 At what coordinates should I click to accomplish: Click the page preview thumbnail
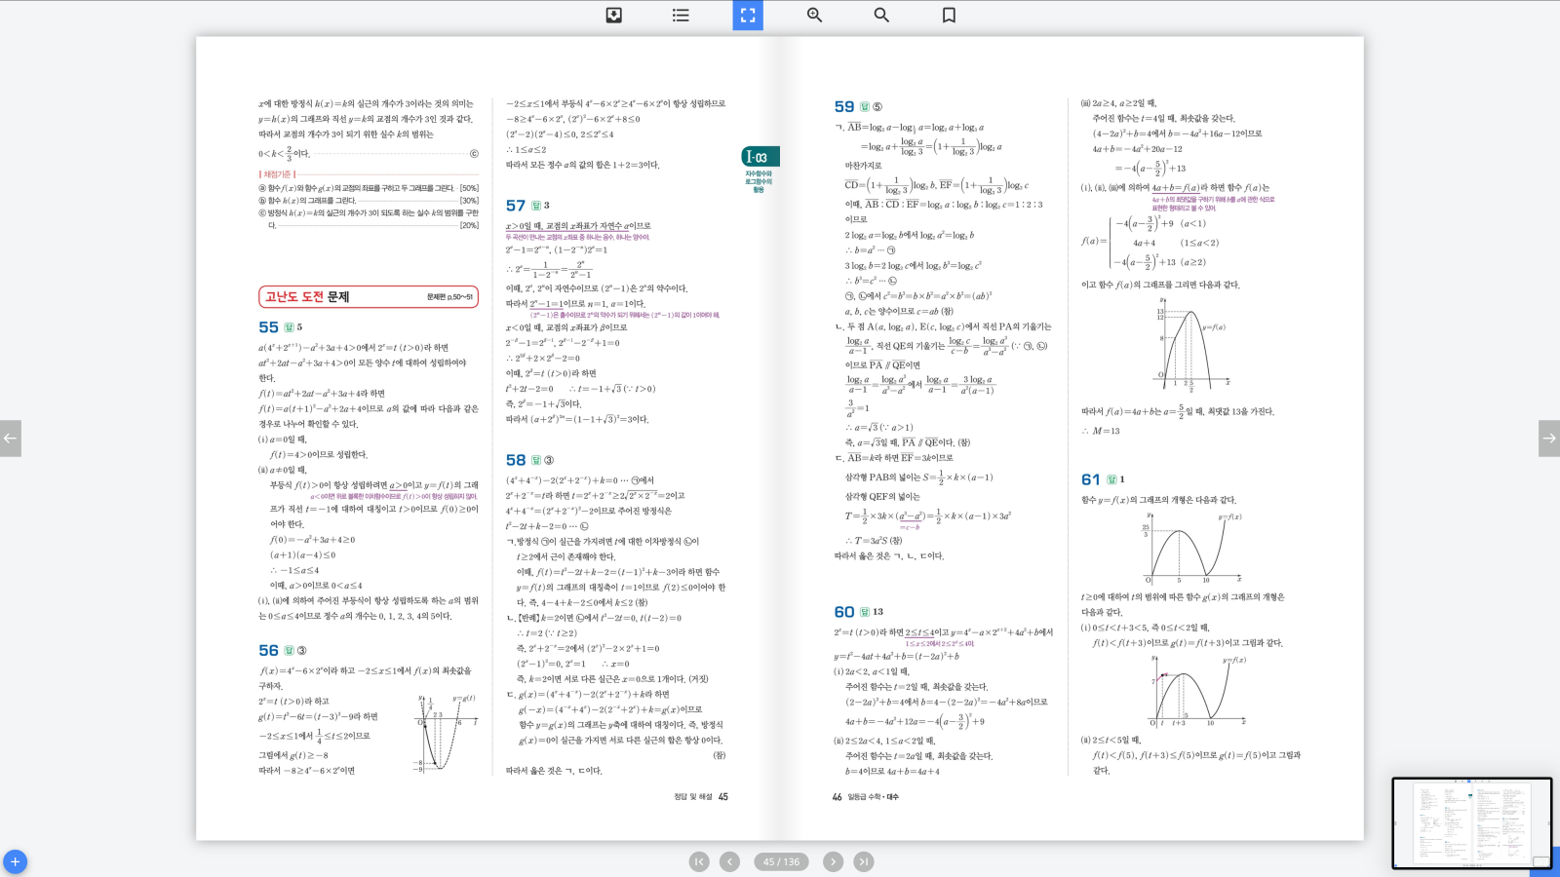coord(1470,822)
